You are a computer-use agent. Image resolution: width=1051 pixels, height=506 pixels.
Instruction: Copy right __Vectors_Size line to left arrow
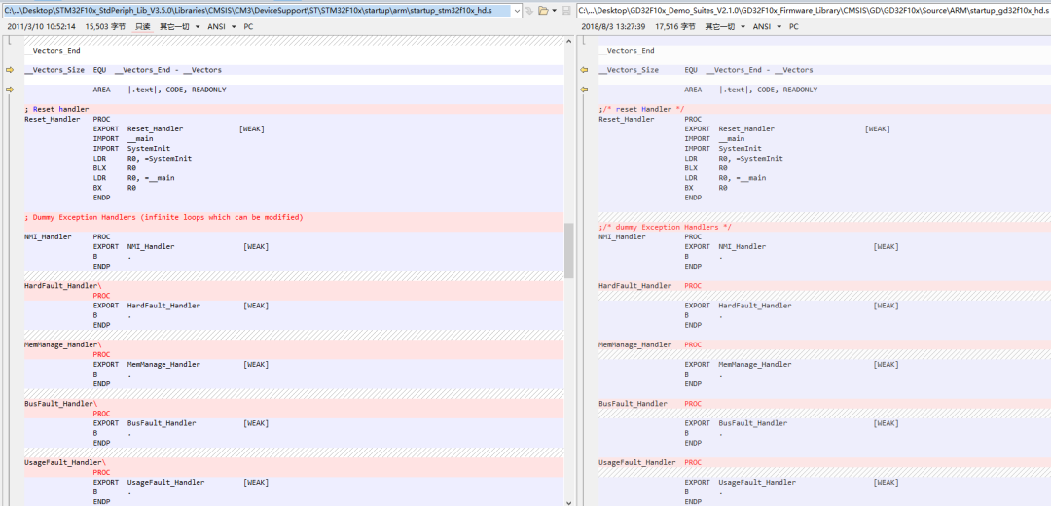coord(584,70)
